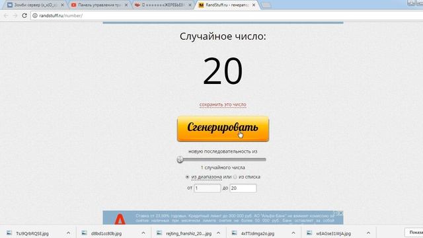Focus the от minimum value field
This screenshot has width=423, height=238.
tap(207, 188)
